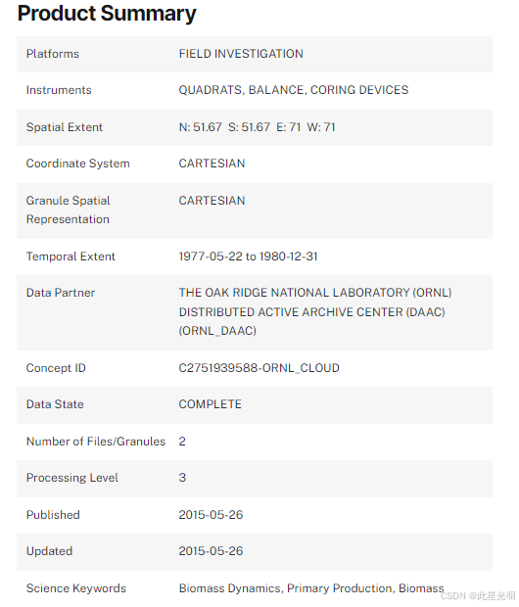The width and height of the screenshot is (519, 607).
Task: Select the Processing Level value 3
Action: pyautogui.click(x=182, y=478)
